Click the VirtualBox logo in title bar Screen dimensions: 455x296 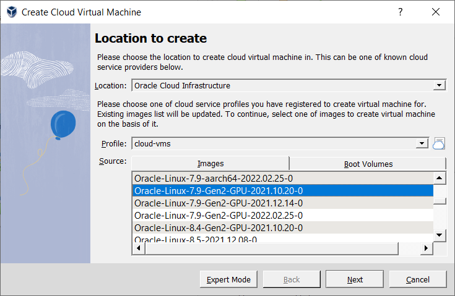coord(12,12)
